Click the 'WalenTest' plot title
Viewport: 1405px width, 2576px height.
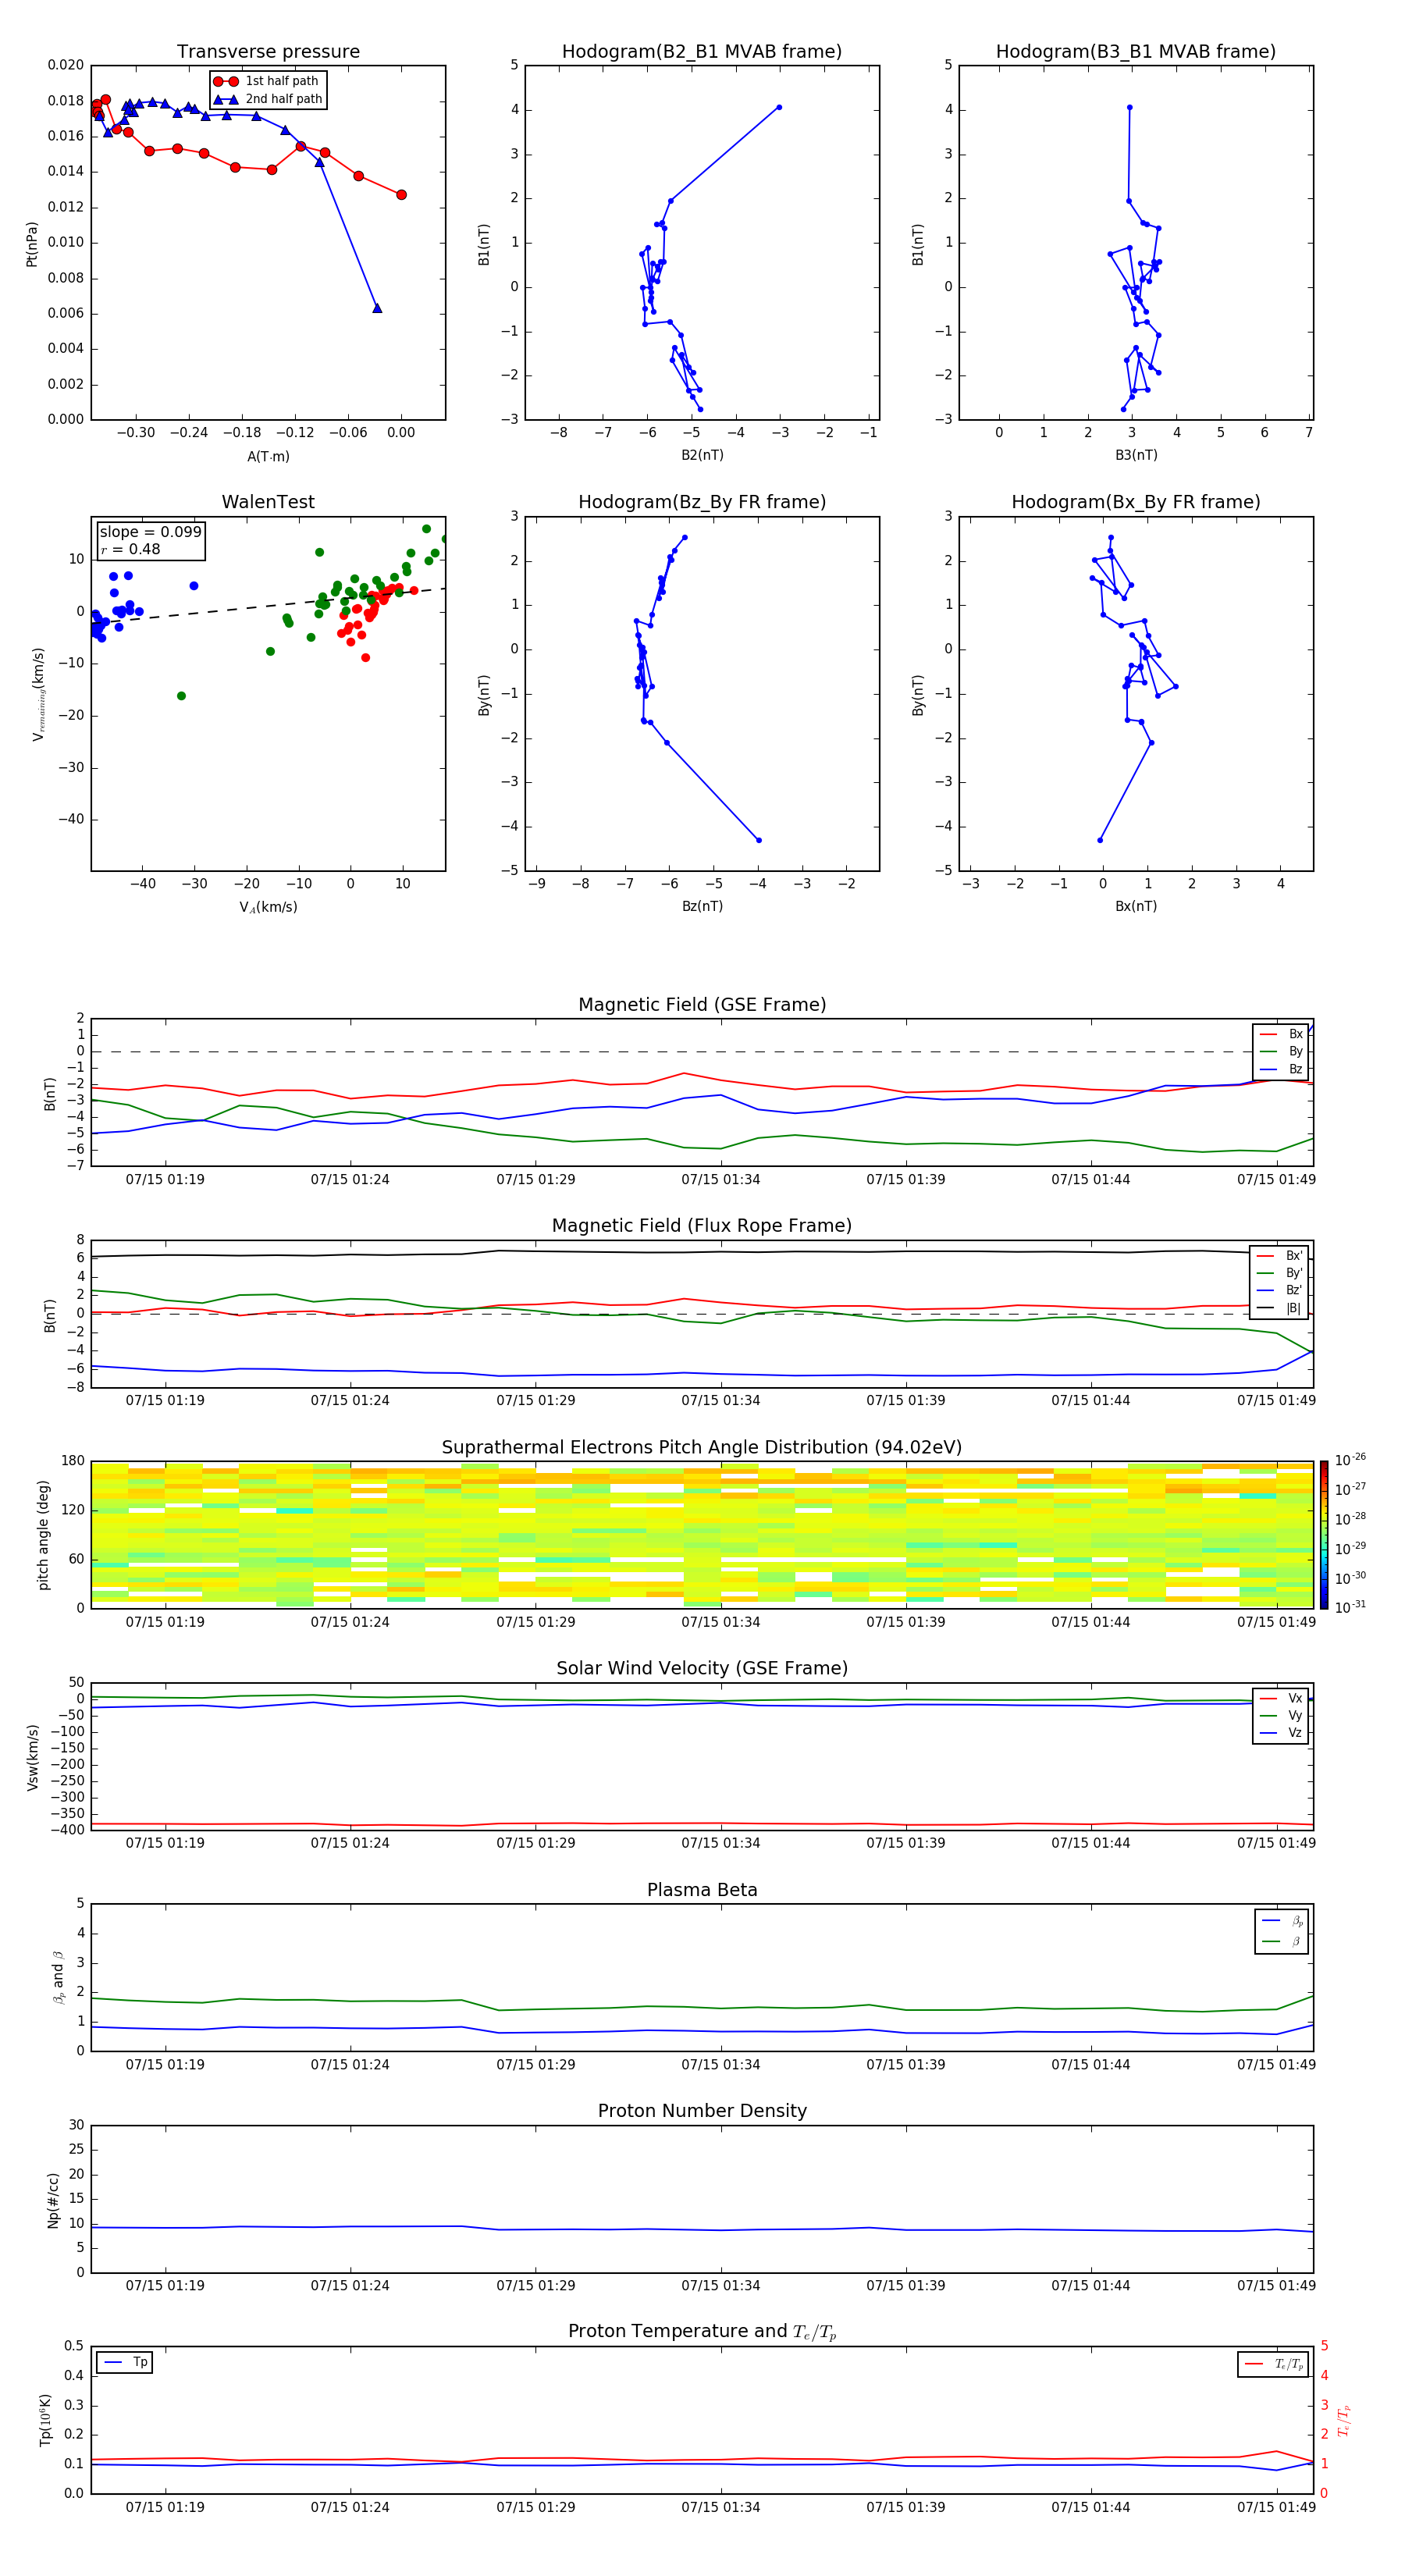[268, 502]
